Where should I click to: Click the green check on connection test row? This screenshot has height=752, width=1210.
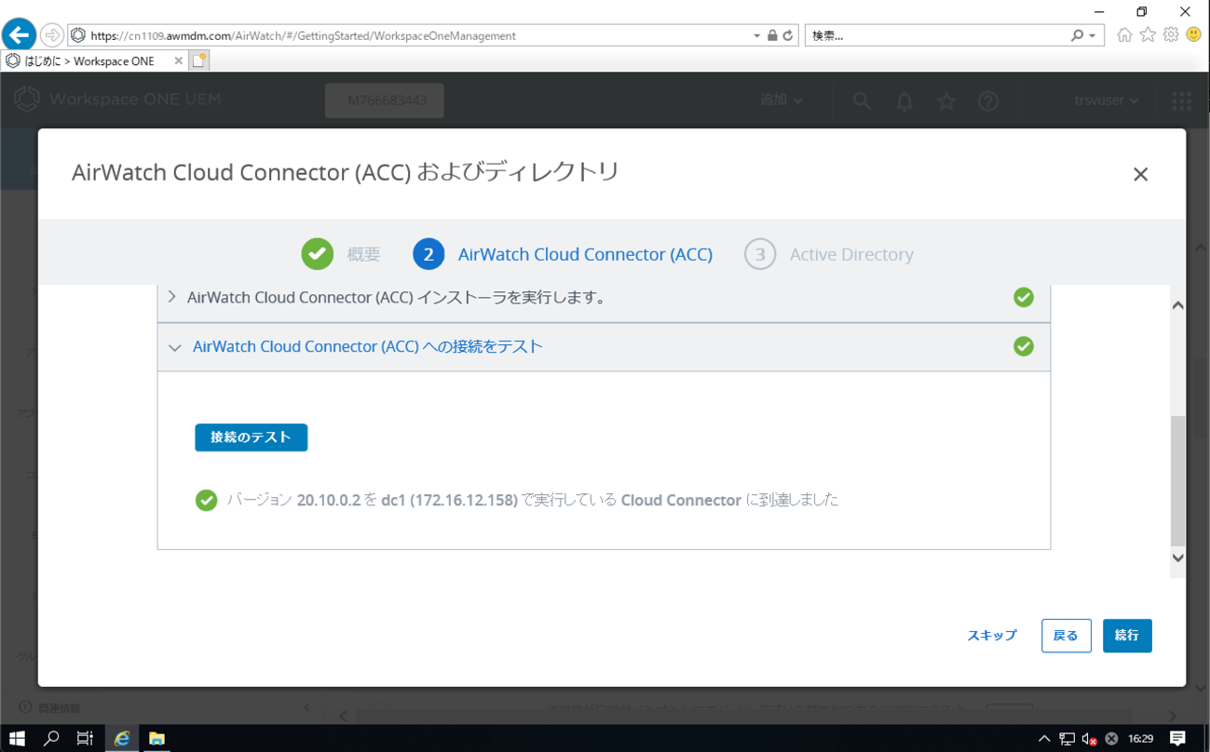click(x=1023, y=346)
